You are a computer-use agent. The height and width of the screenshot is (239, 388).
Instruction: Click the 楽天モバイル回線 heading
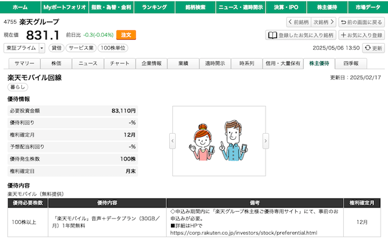(x=35, y=77)
